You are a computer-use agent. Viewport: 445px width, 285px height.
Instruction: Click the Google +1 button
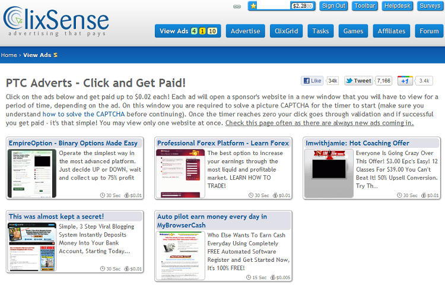tap(405, 81)
